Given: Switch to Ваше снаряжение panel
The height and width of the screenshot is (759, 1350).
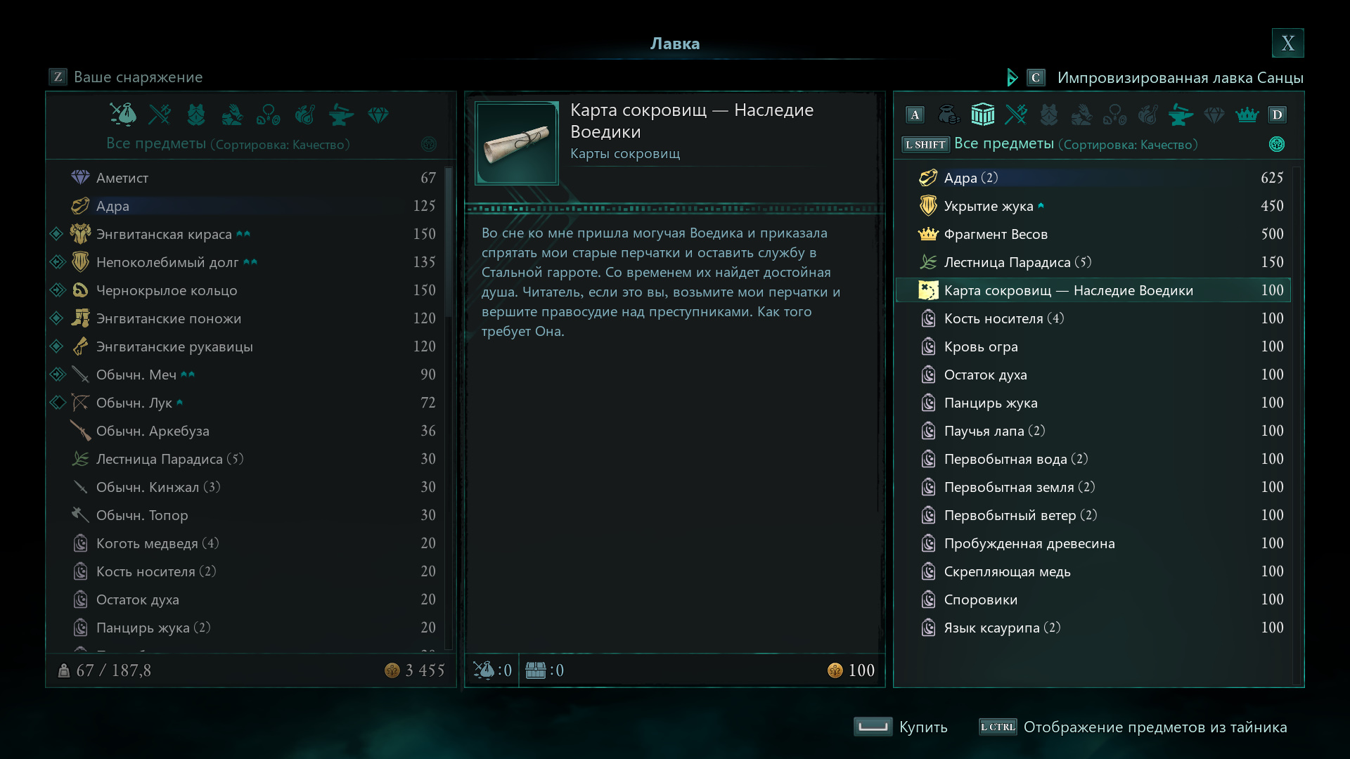Looking at the screenshot, I should click(138, 77).
